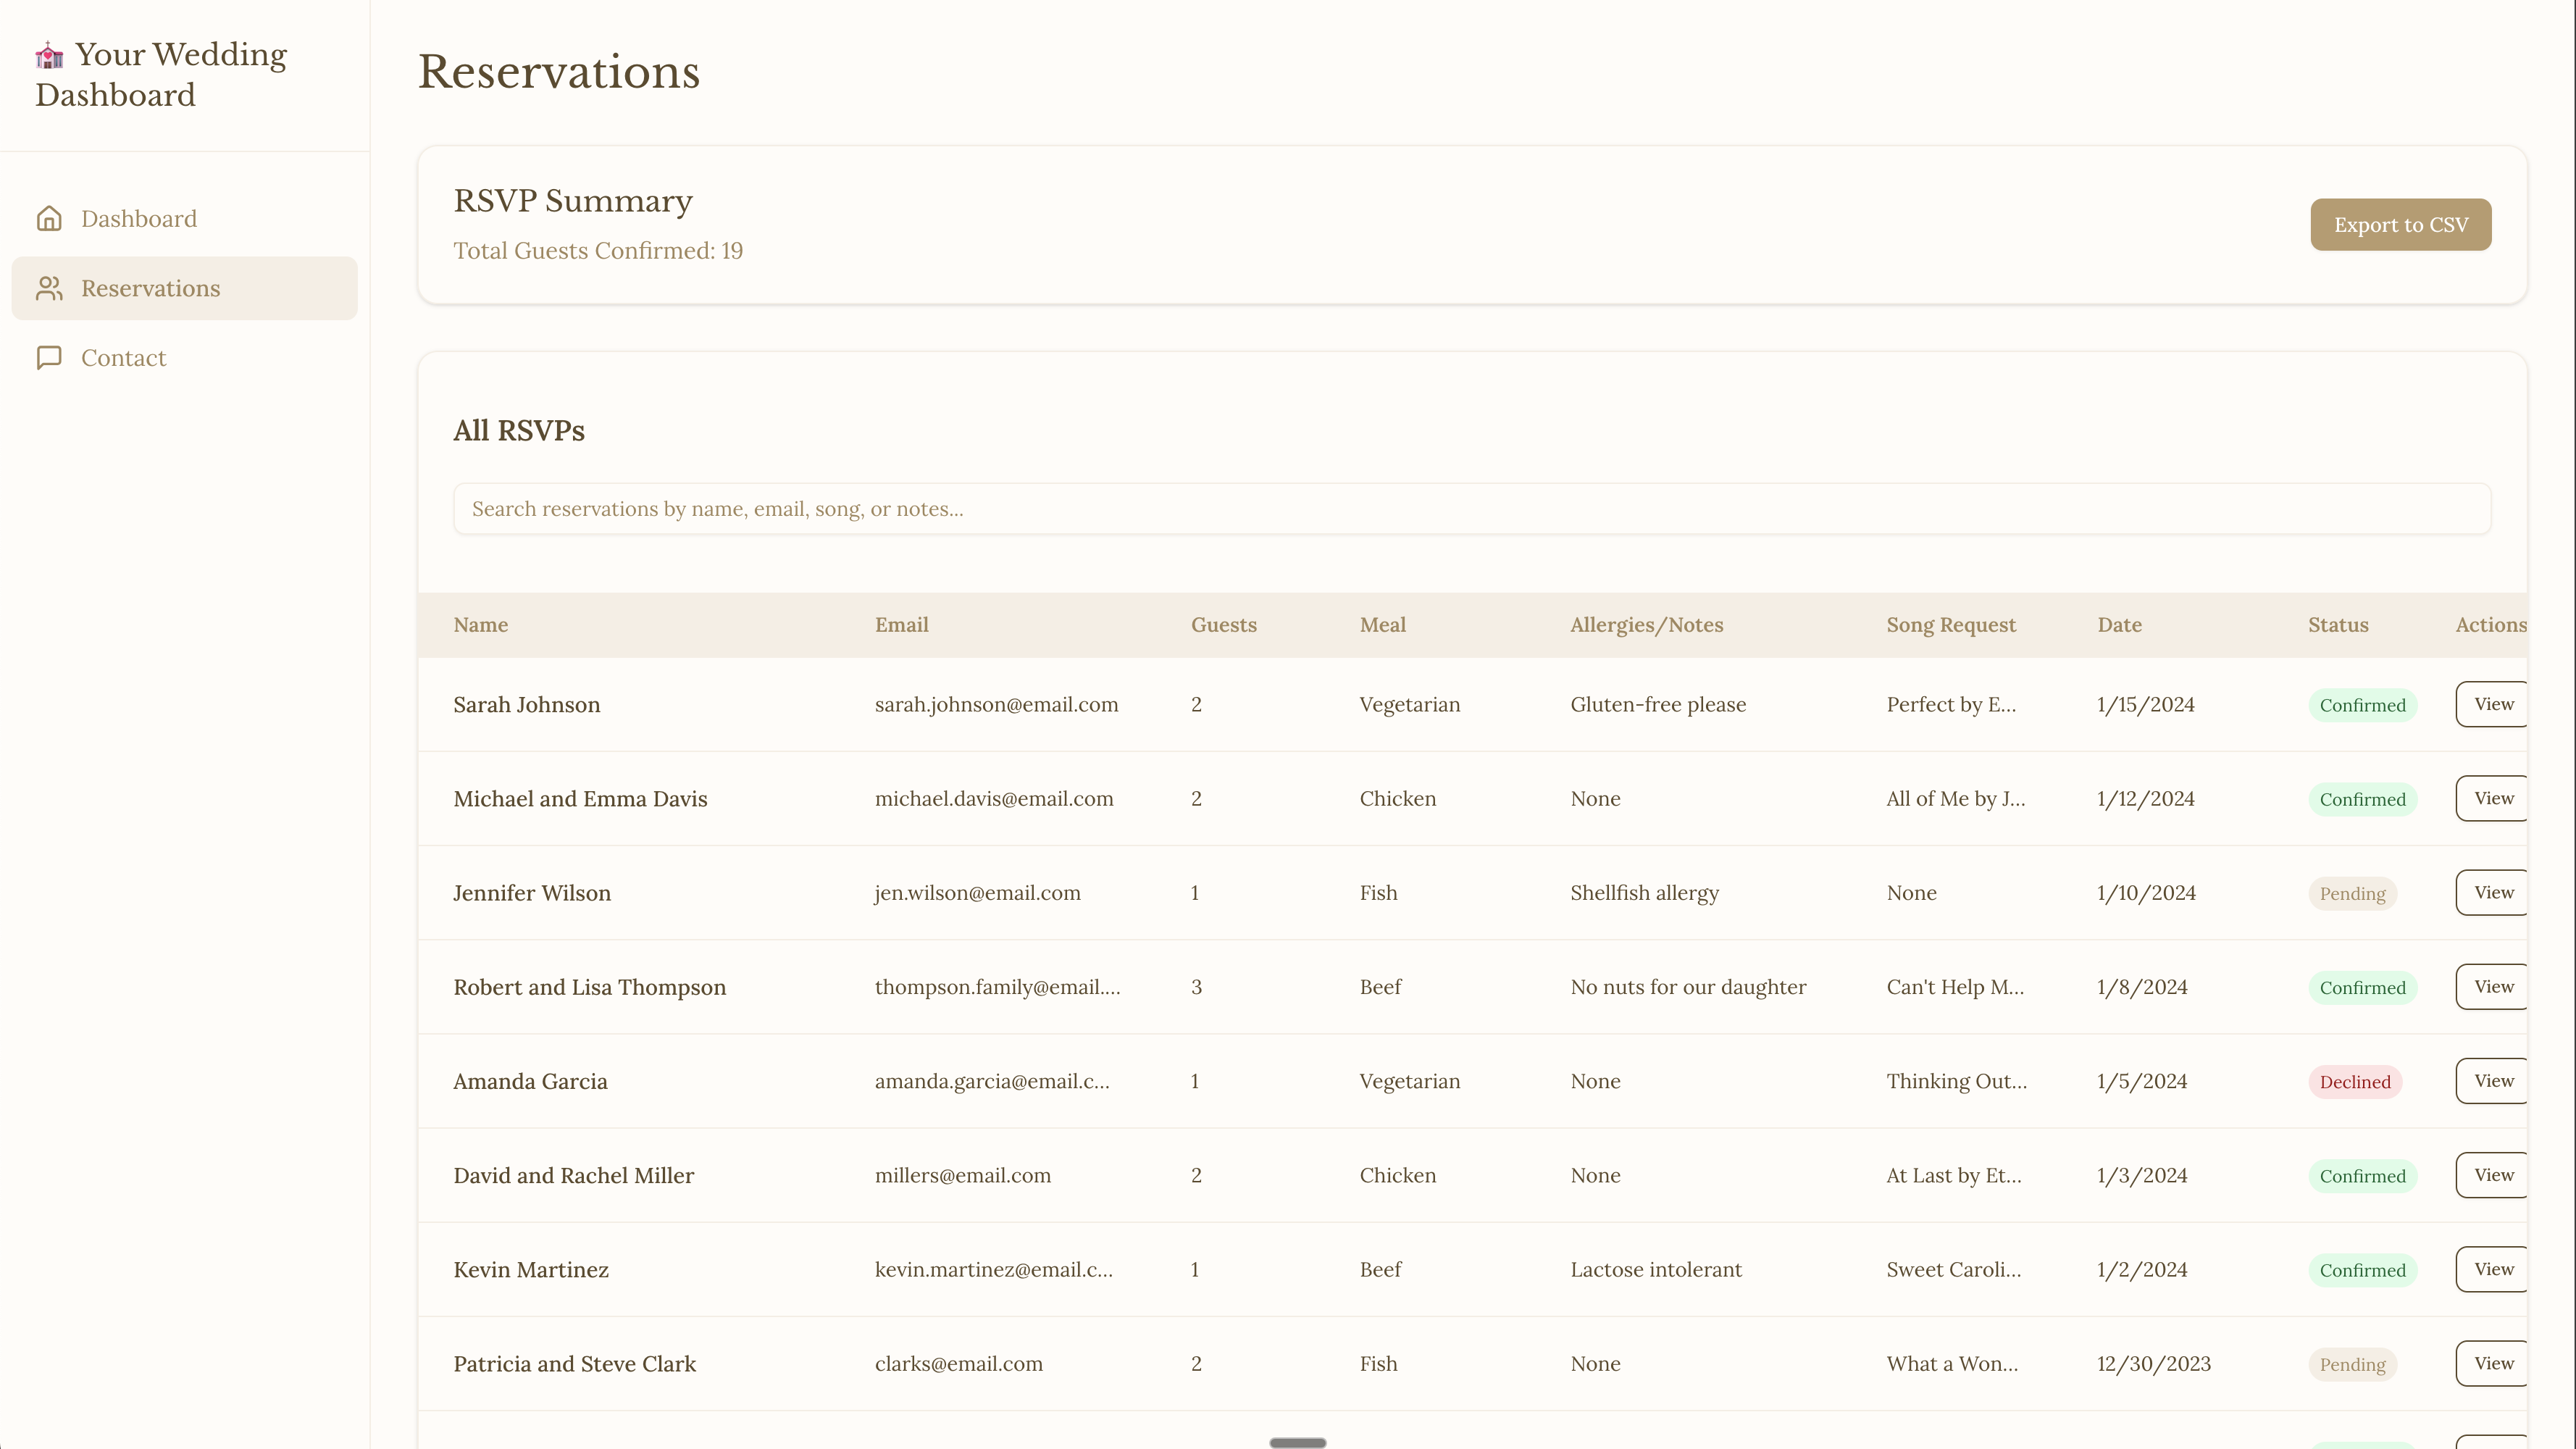Sort the table by the Name column header
The width and height of the screenshot is (2576, 1449).
480,624
